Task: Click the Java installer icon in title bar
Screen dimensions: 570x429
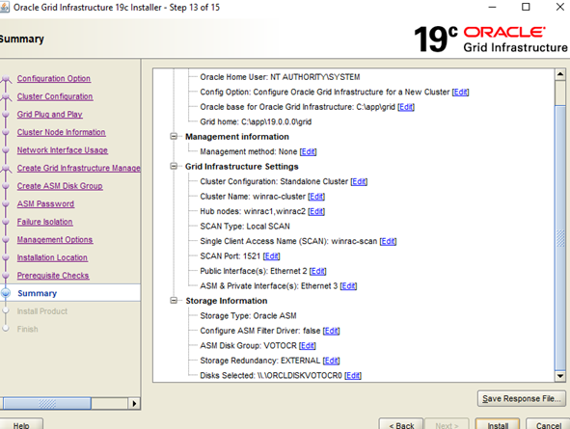Action: point(5,8)
